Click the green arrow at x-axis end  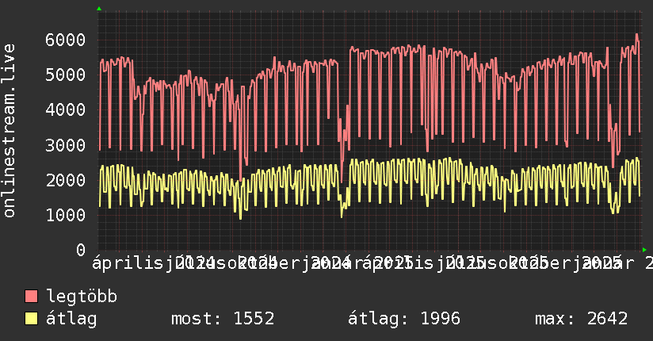click(x=644, y=250)
